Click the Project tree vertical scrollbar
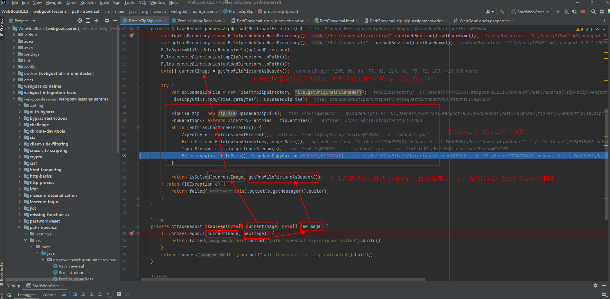Viewport: 610px width, 299px height. click(x=118, y=89)
